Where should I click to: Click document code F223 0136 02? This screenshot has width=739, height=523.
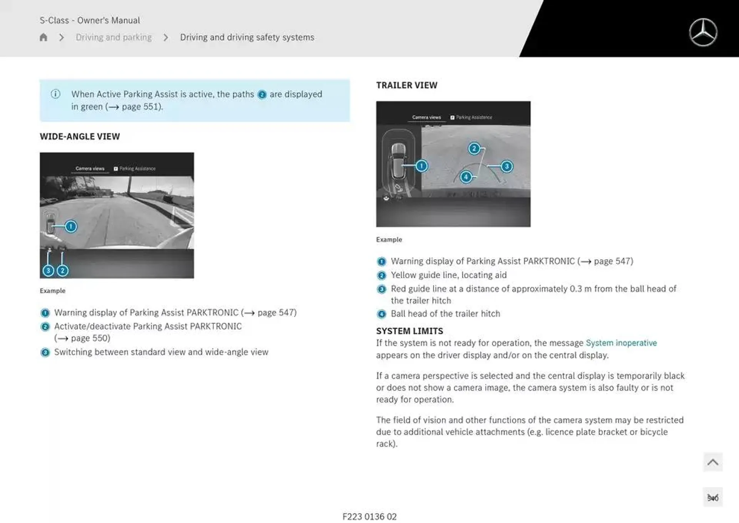(369, 516)
